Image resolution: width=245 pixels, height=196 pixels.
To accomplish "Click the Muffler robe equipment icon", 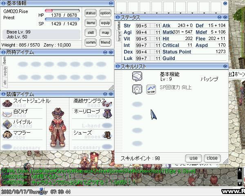I will point(7,135).
